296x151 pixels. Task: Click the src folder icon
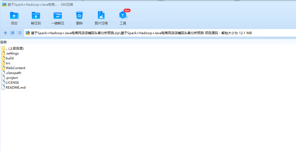(x=3, y=63)
